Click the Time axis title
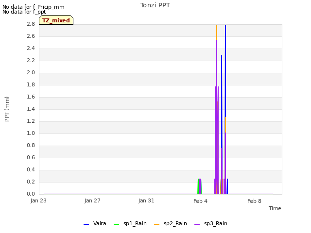 [275, 208]
